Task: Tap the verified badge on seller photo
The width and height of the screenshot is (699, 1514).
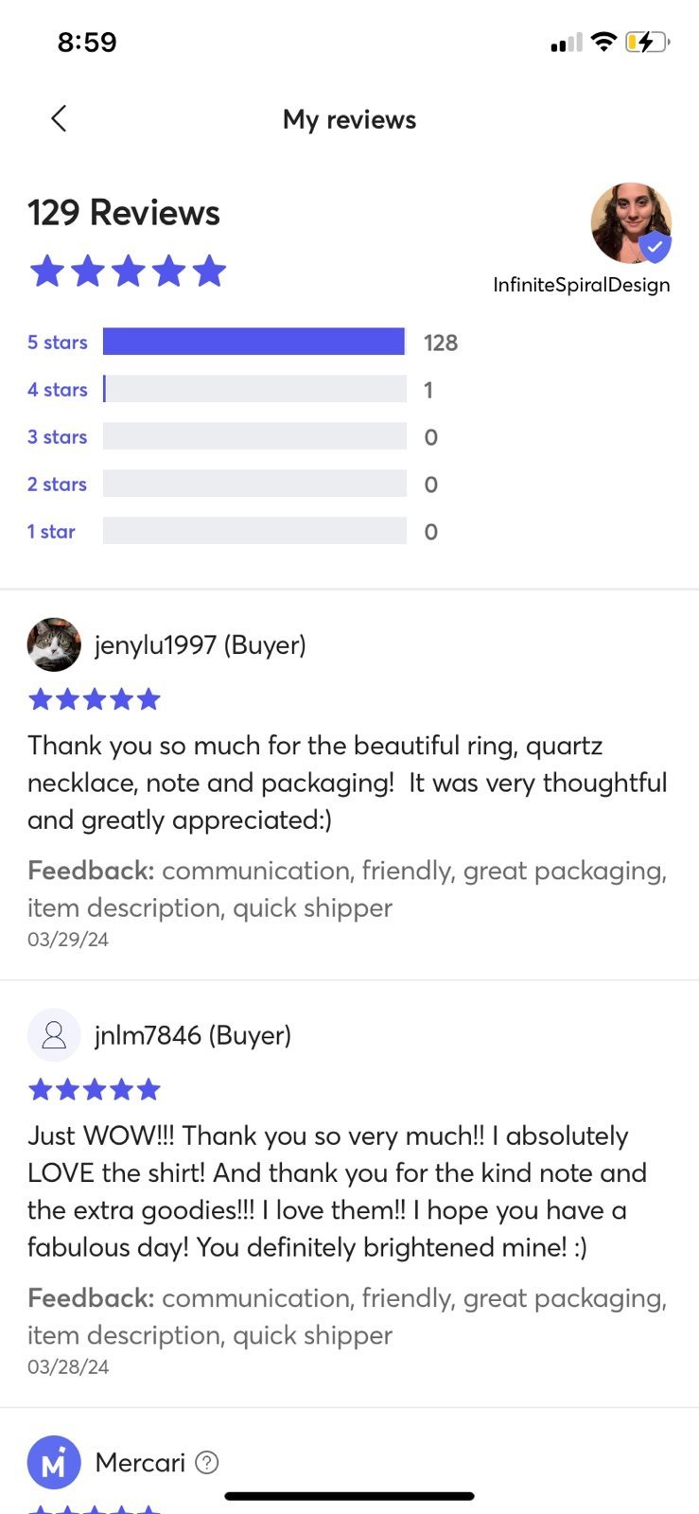Action: 655,248
